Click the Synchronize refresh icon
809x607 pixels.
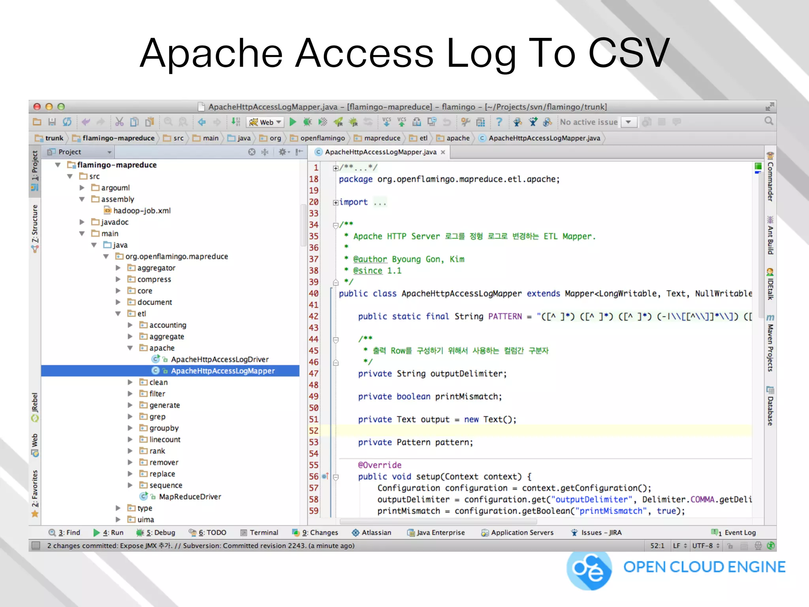pos(67,122)
